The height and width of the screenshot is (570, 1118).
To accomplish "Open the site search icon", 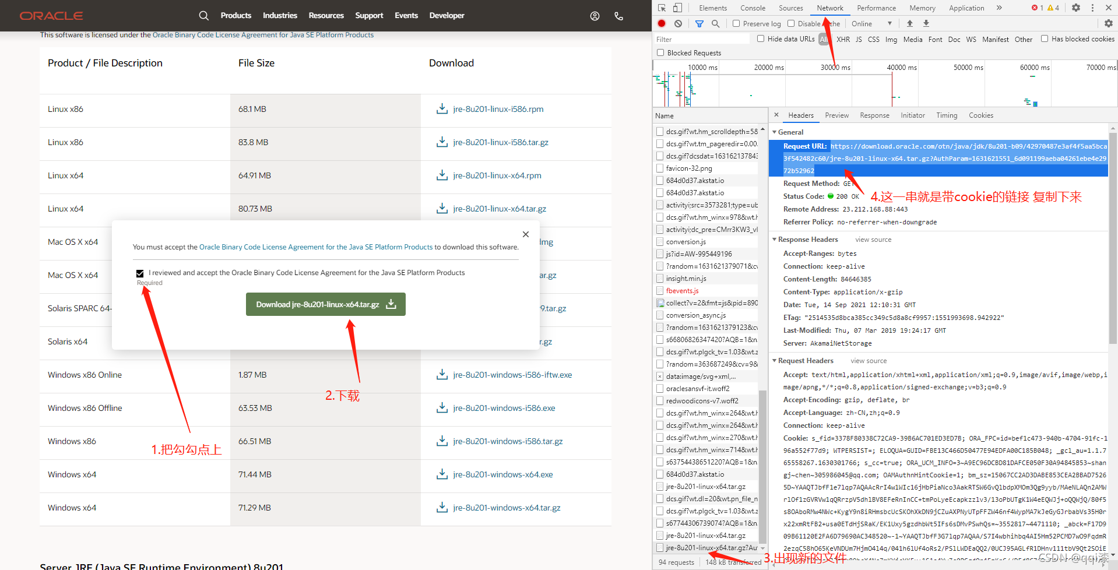I will tap(203, 16).
